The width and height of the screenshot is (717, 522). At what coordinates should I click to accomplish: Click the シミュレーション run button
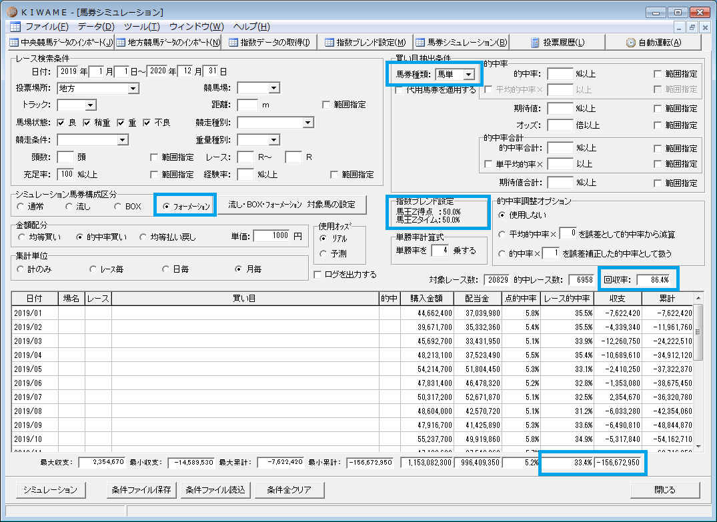50,490
